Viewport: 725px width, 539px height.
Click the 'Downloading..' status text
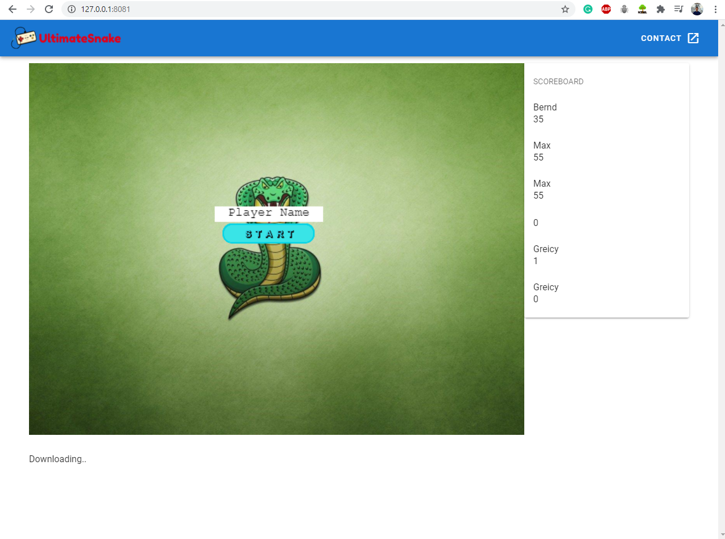(57, 459)
